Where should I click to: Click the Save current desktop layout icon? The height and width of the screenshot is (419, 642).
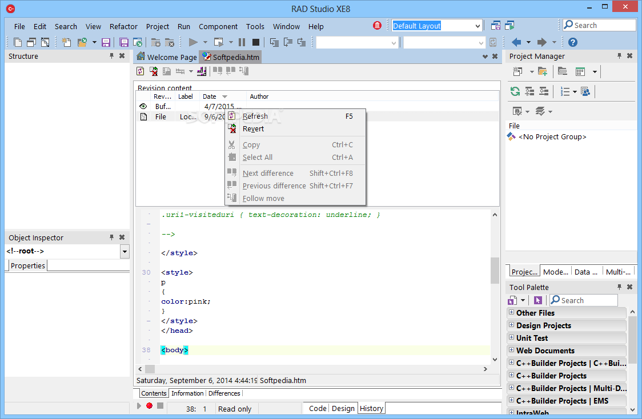coord(496,25)
